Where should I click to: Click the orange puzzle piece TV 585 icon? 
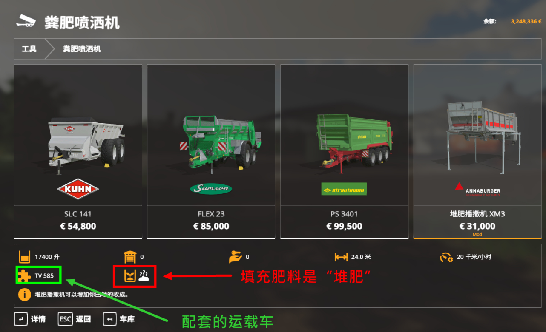click(24, 275)
